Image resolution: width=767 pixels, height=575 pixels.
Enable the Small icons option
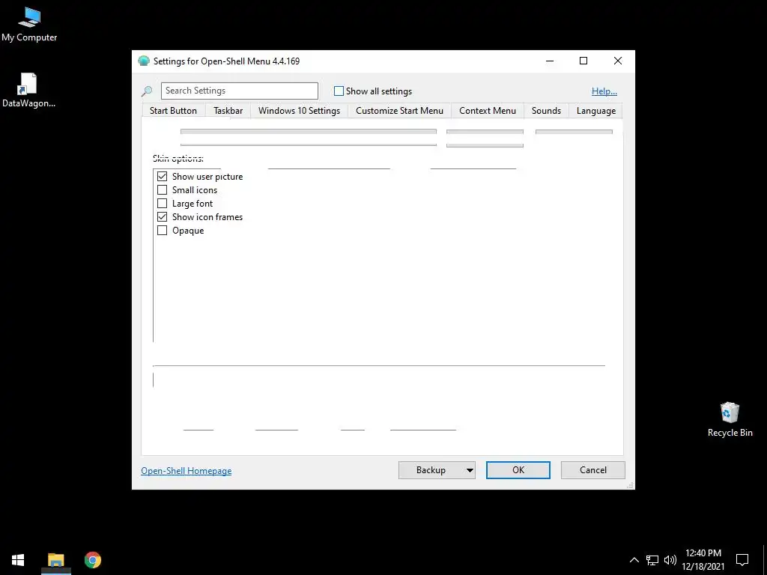(x=162, y=189)
